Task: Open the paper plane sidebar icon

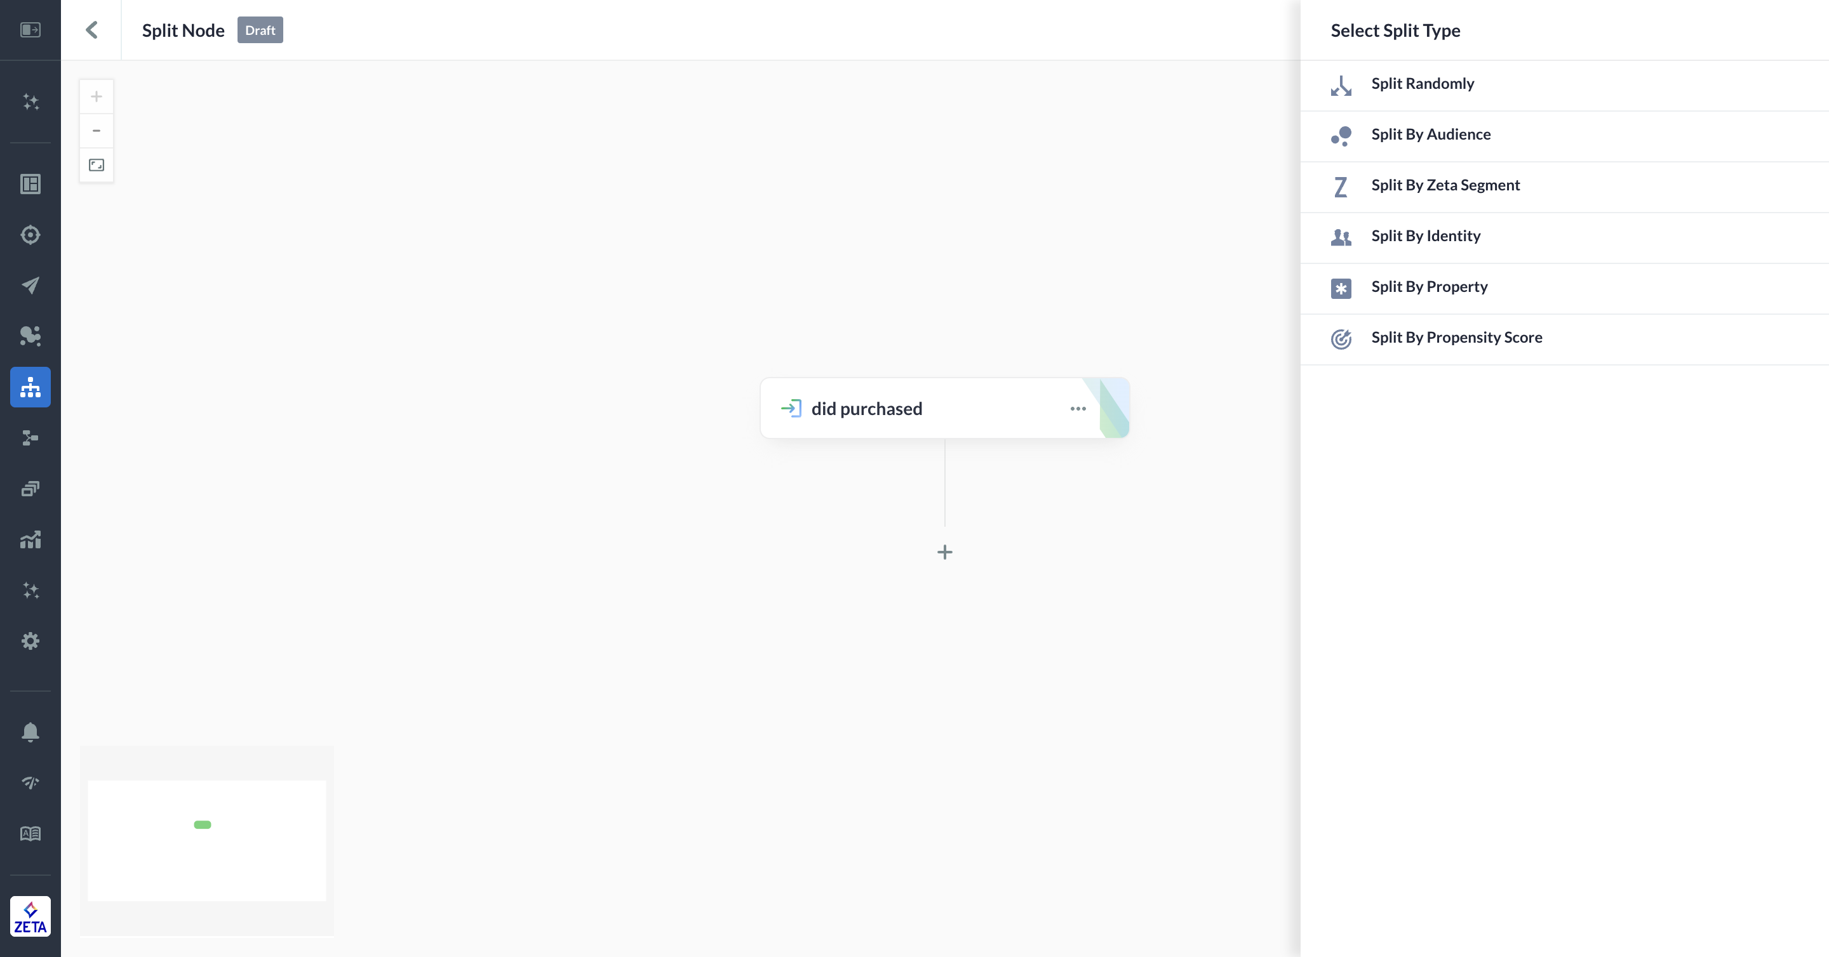Action: (x=30, y=285)
